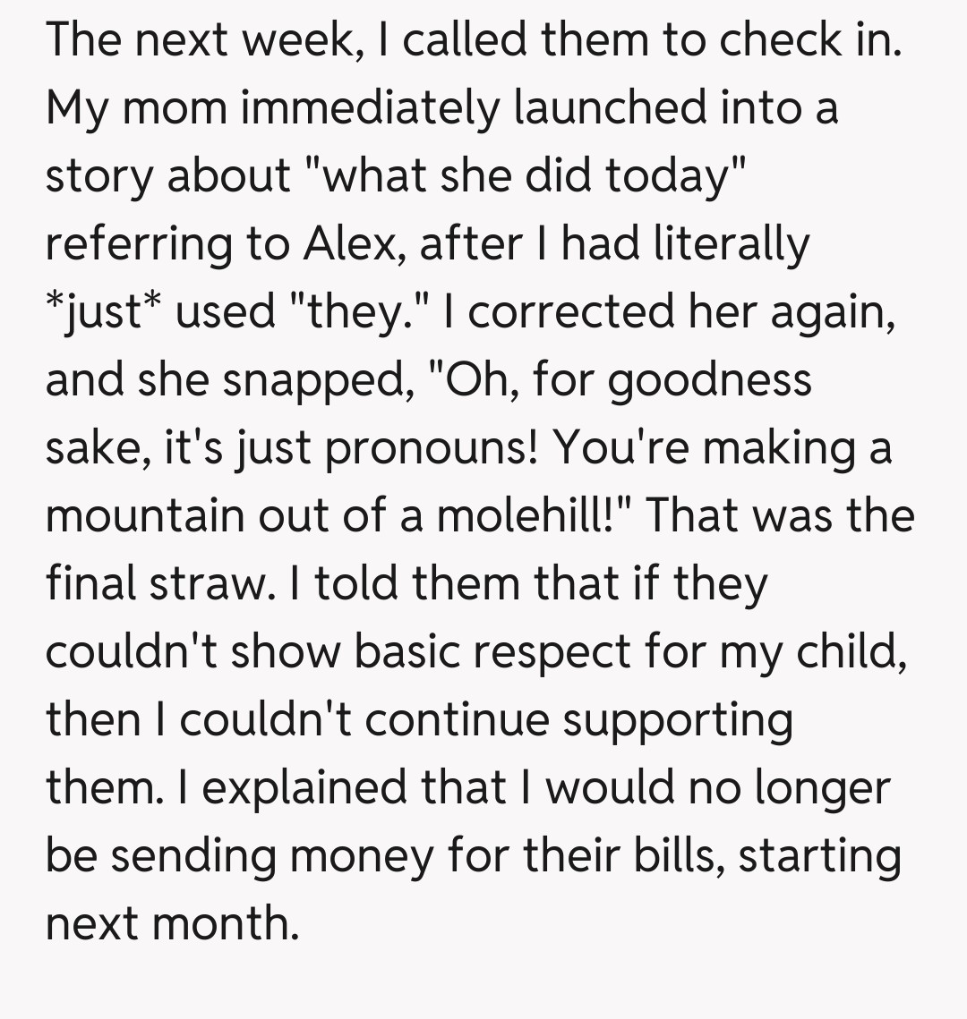Click the word "goodness" in the quote
The width and height of the screenshot is (967, 1019).
tap(711, 379)
